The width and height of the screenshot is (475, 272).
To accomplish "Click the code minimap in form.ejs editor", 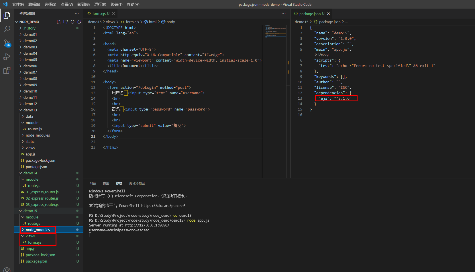I will pos(276,31).
